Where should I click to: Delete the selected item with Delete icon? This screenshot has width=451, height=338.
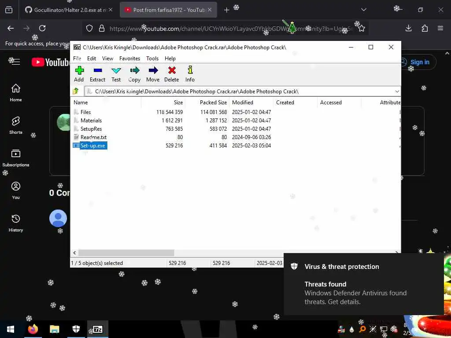point(172,74)
